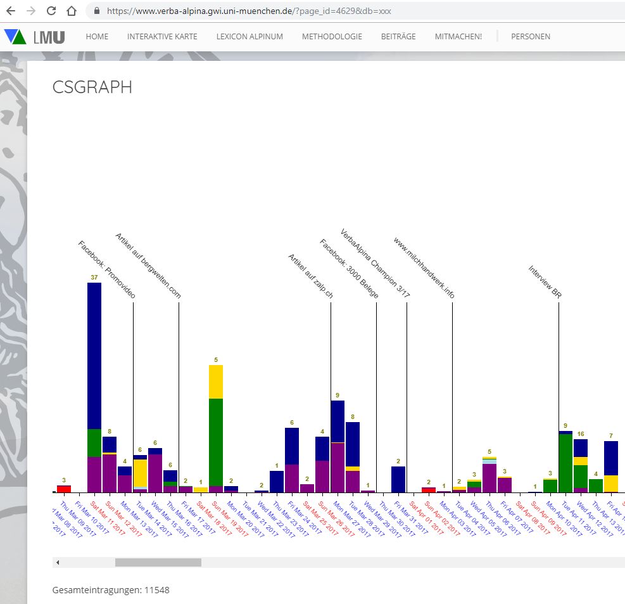Screen dimensions: 625x604
Task: Click the horizontal chart scrollbar thumb
Action: 158,562
